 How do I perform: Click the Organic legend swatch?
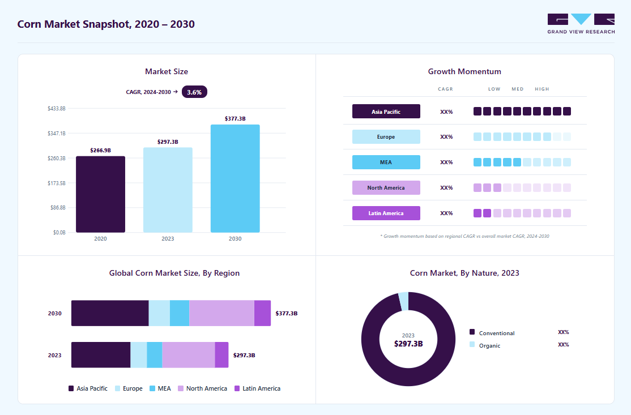472,345
